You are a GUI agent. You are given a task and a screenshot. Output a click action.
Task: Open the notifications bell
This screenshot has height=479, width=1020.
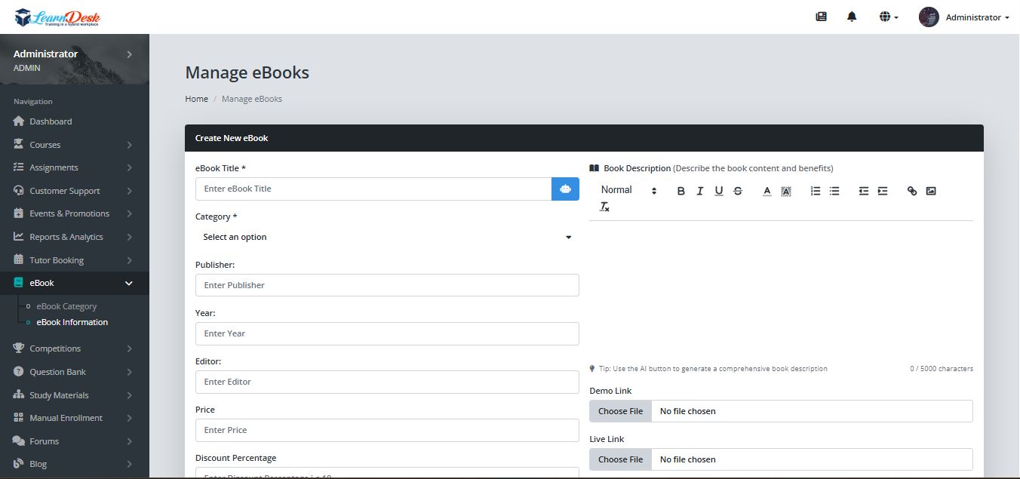(852, 17)
